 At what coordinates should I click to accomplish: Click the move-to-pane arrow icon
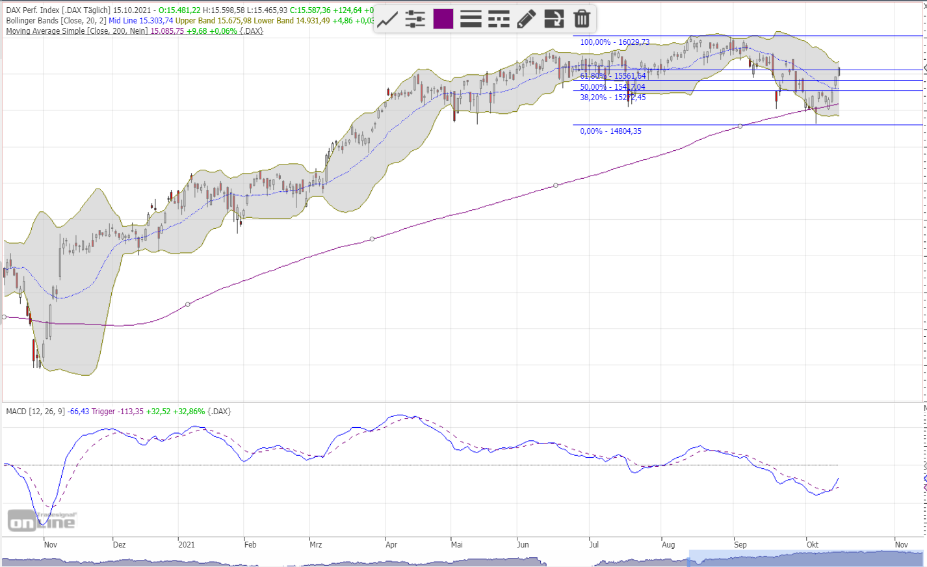(x=554, y=19)
